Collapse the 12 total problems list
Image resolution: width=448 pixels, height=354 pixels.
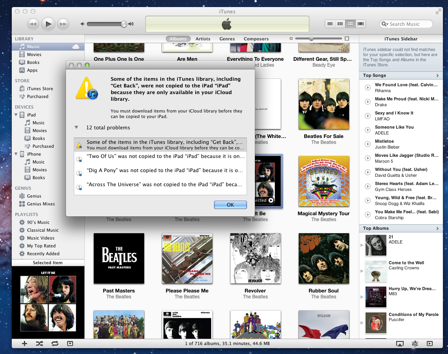pyautogui.click(x=76, y=127)
